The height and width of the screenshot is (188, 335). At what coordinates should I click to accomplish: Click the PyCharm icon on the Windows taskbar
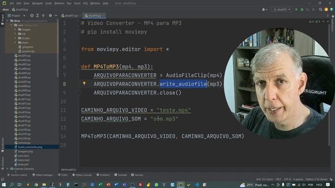pyautogui.click(x=181, y=184)
